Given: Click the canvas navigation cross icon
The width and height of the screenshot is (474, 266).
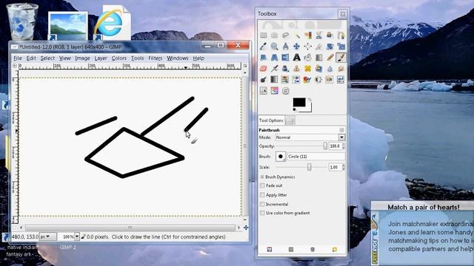Looking at the screenshot, I should (x=246, y=228).
